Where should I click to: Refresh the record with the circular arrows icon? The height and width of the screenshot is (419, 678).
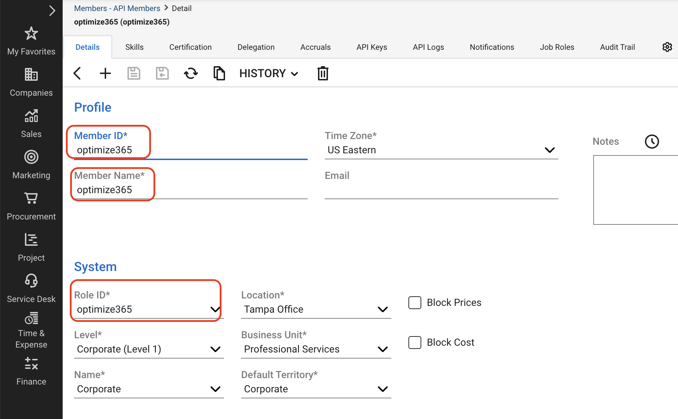tap(191, 73)
